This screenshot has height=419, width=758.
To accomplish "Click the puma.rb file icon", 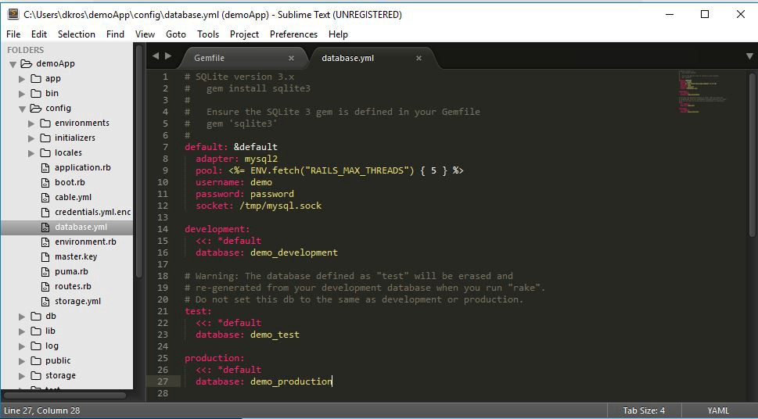I will [x=45, y=271].
